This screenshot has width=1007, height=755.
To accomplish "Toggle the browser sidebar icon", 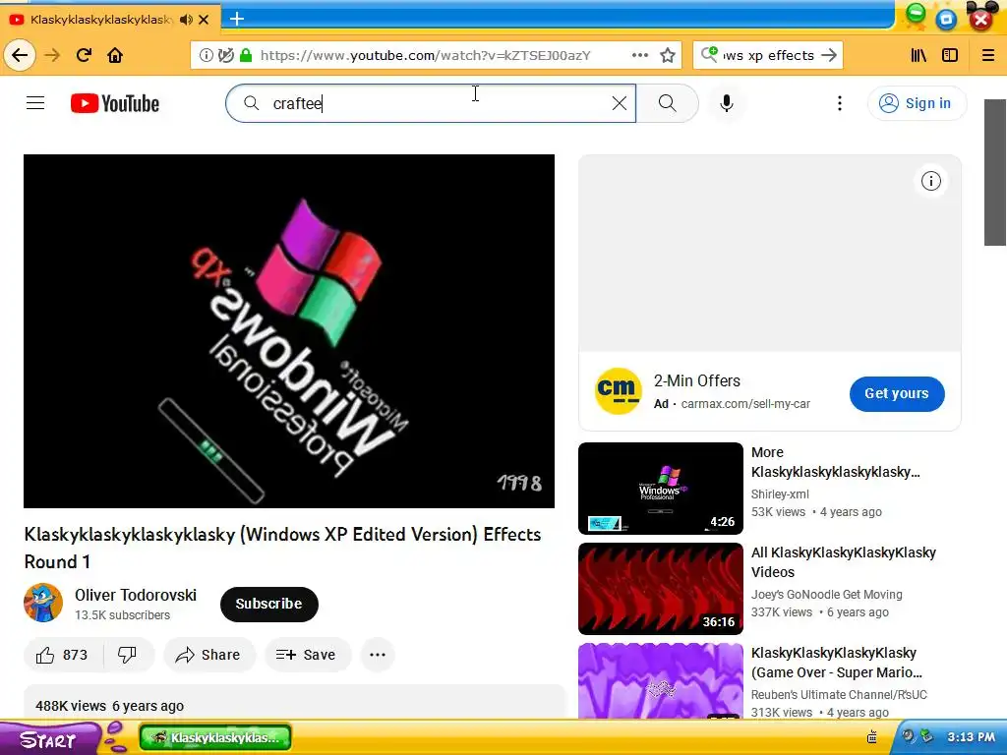I will pos(950,55).
